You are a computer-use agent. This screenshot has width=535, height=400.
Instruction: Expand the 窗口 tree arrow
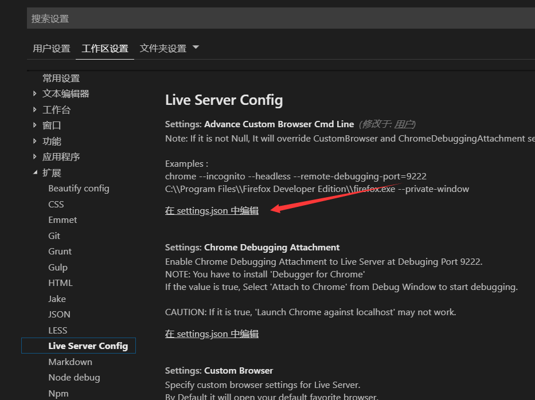coord(34,125)
